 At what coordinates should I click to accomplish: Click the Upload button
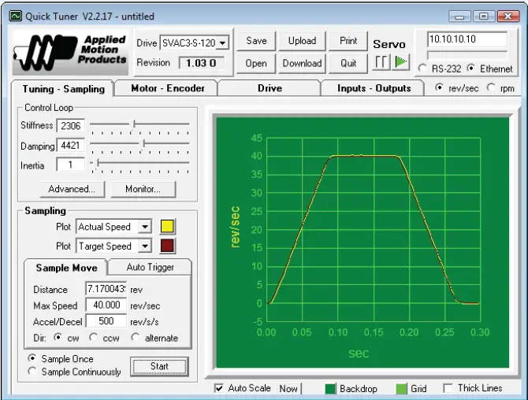302,41
